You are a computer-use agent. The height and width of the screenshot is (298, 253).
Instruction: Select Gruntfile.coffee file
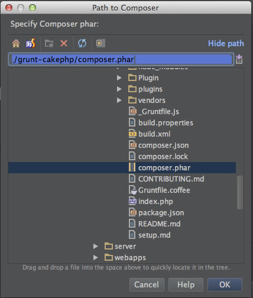(160, 190)
